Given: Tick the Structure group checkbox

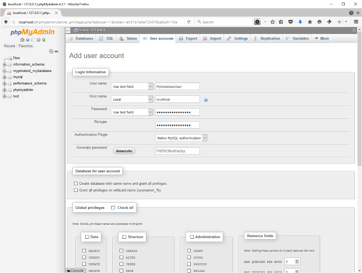Looking at the screenshot, I should pos(124,237).
